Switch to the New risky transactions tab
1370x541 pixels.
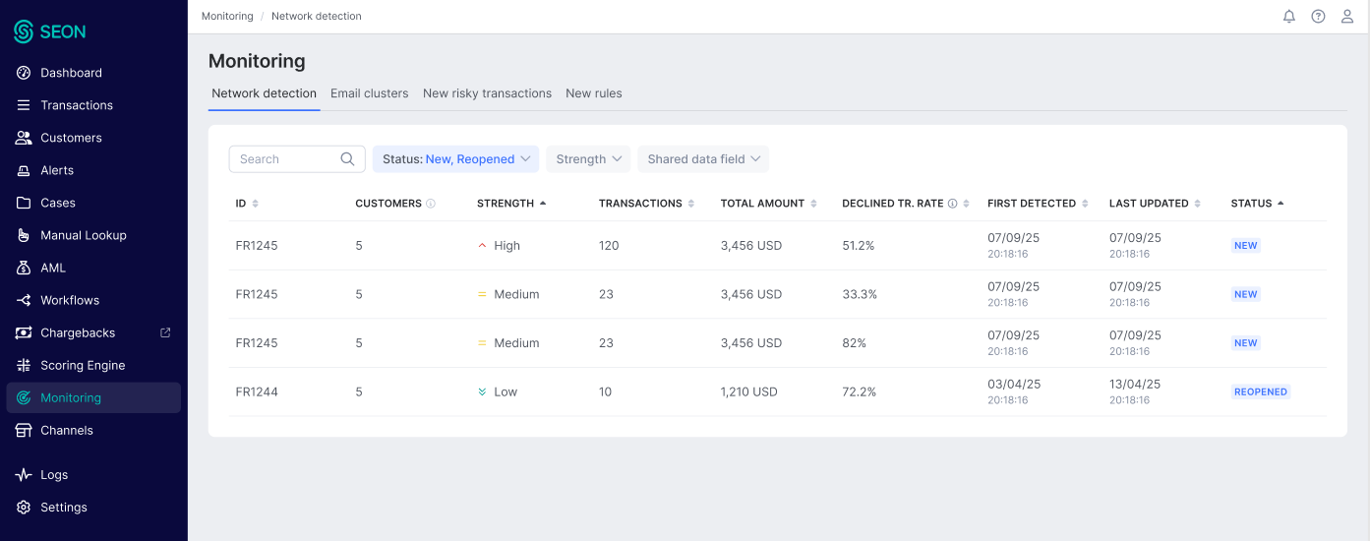point(487,93)
